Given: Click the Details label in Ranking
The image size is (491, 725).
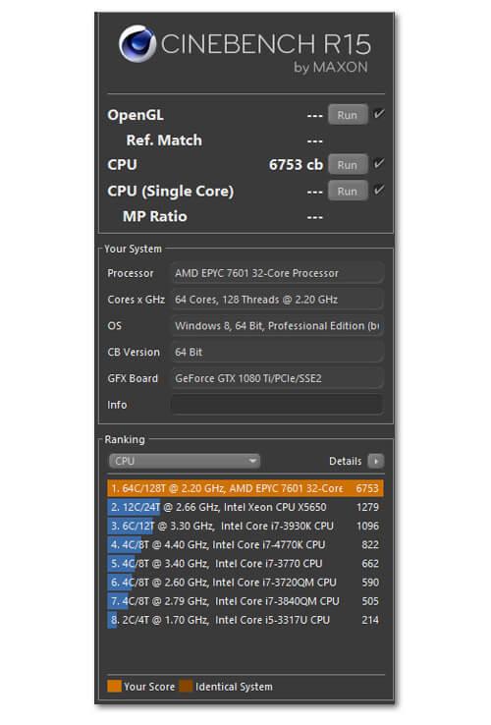Looking at the screenshot, I should [x=345, y=461].
